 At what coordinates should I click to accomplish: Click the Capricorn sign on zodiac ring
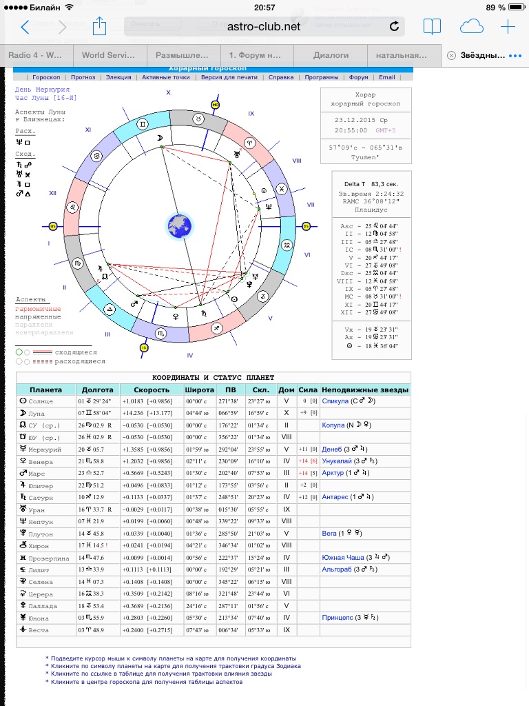[262, 296]
